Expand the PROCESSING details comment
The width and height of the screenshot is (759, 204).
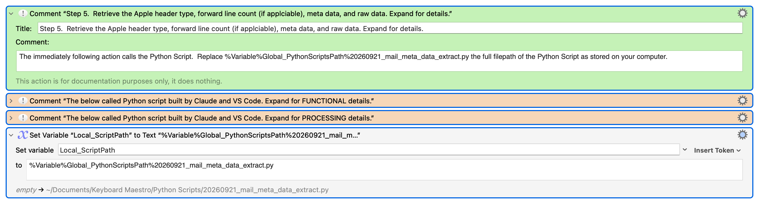tap(11, 118)
